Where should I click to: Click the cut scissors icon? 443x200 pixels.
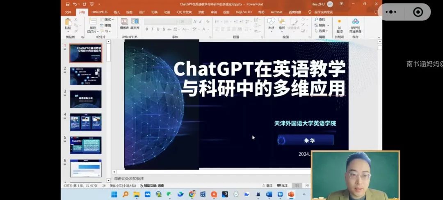[76, 20]
